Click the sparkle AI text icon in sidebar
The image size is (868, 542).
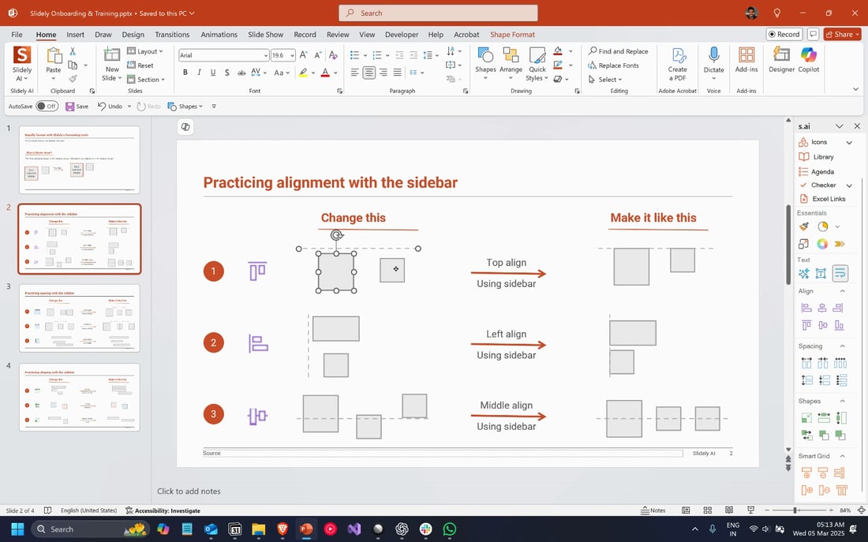click(x=804, y=273)
